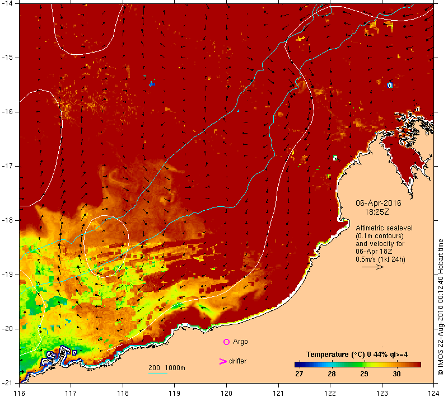Click the '124' longitude axis label
Image resolution: width=448 pixels, height=397 pixels.
[433, 393]
